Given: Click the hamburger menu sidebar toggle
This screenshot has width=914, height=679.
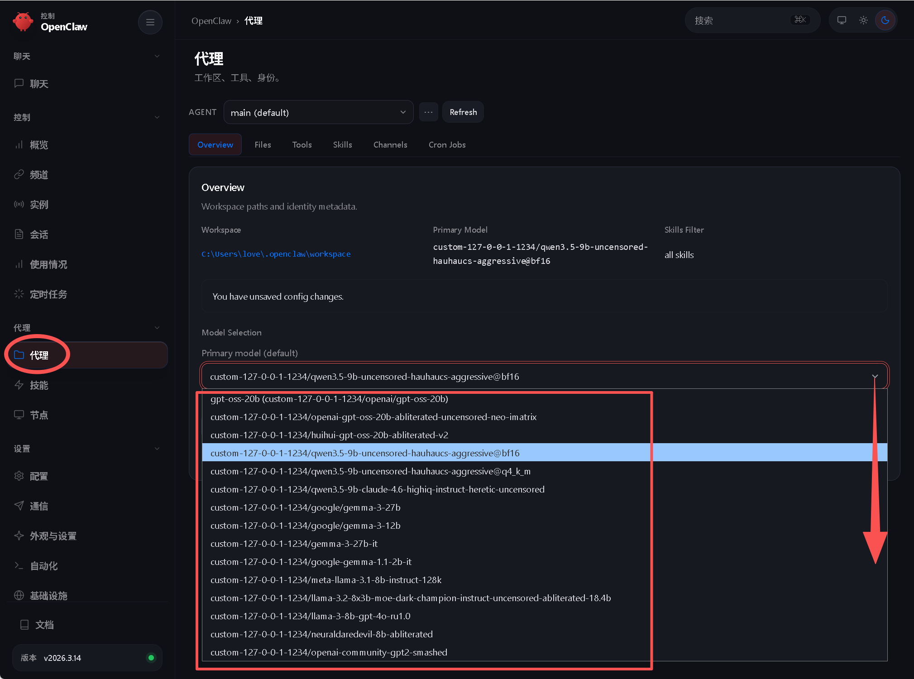Looking at the screenshot, I should 150,22.
